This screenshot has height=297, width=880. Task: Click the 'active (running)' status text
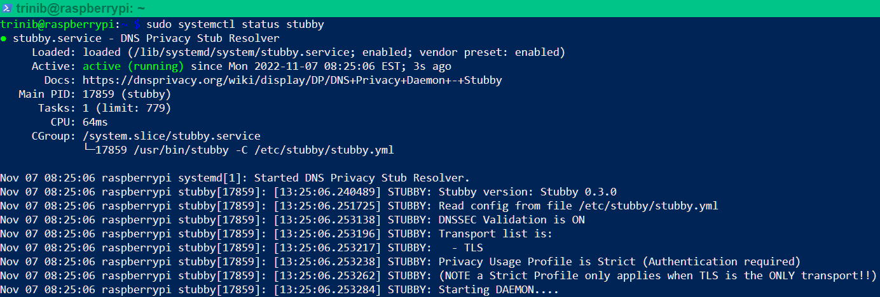point(133,66)
